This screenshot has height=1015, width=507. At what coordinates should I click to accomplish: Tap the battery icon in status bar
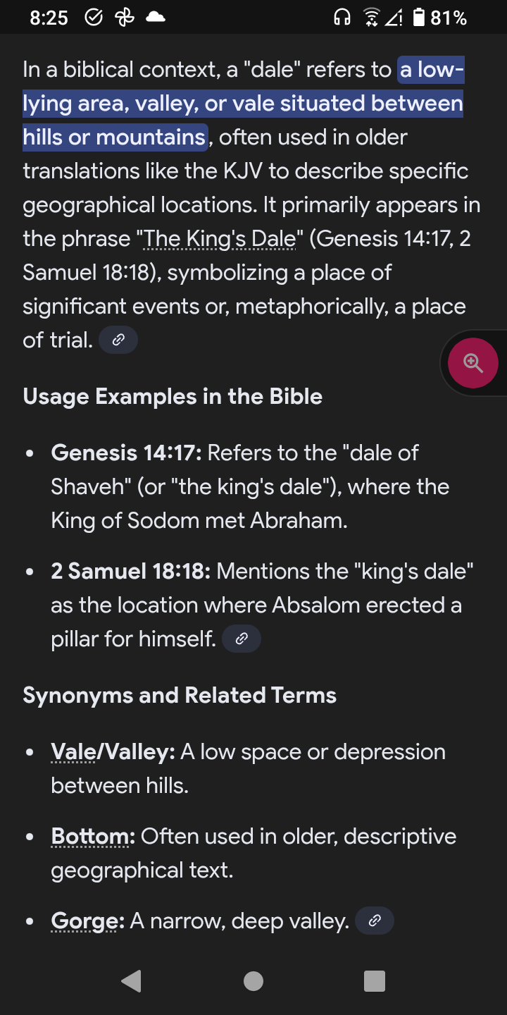click(x=418, y=18)
